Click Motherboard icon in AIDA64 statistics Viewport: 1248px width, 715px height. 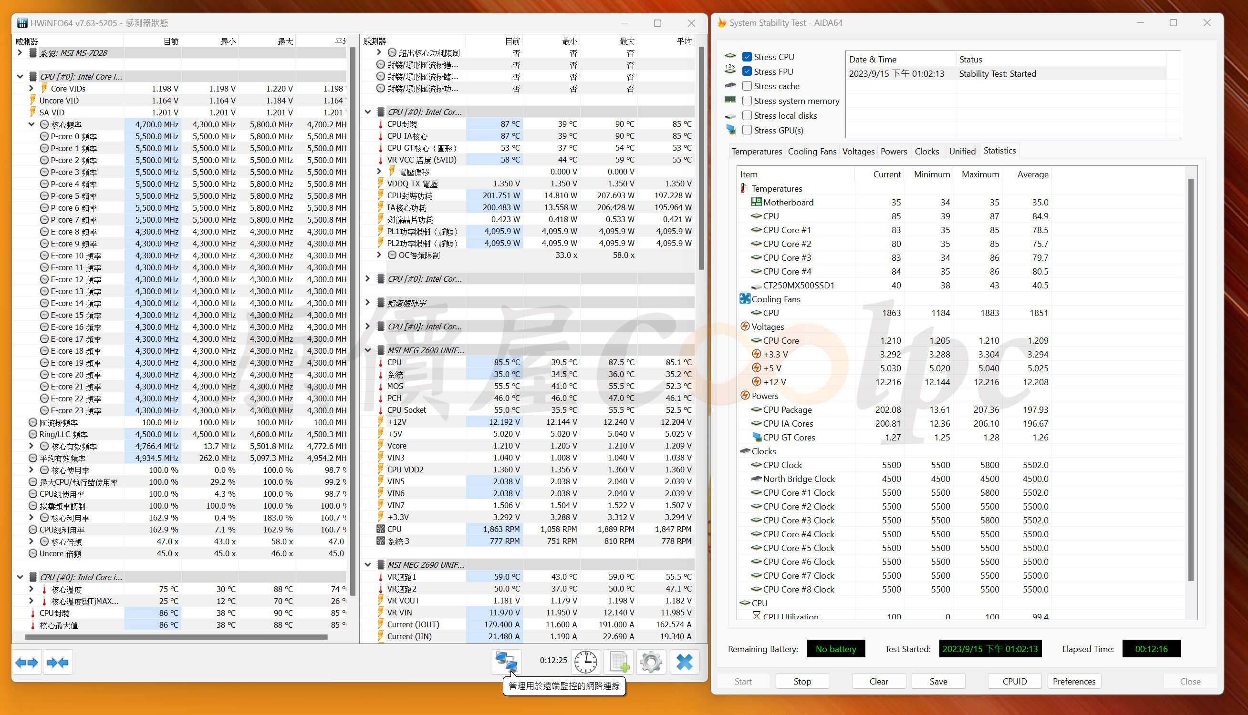[x=756, y=202]
